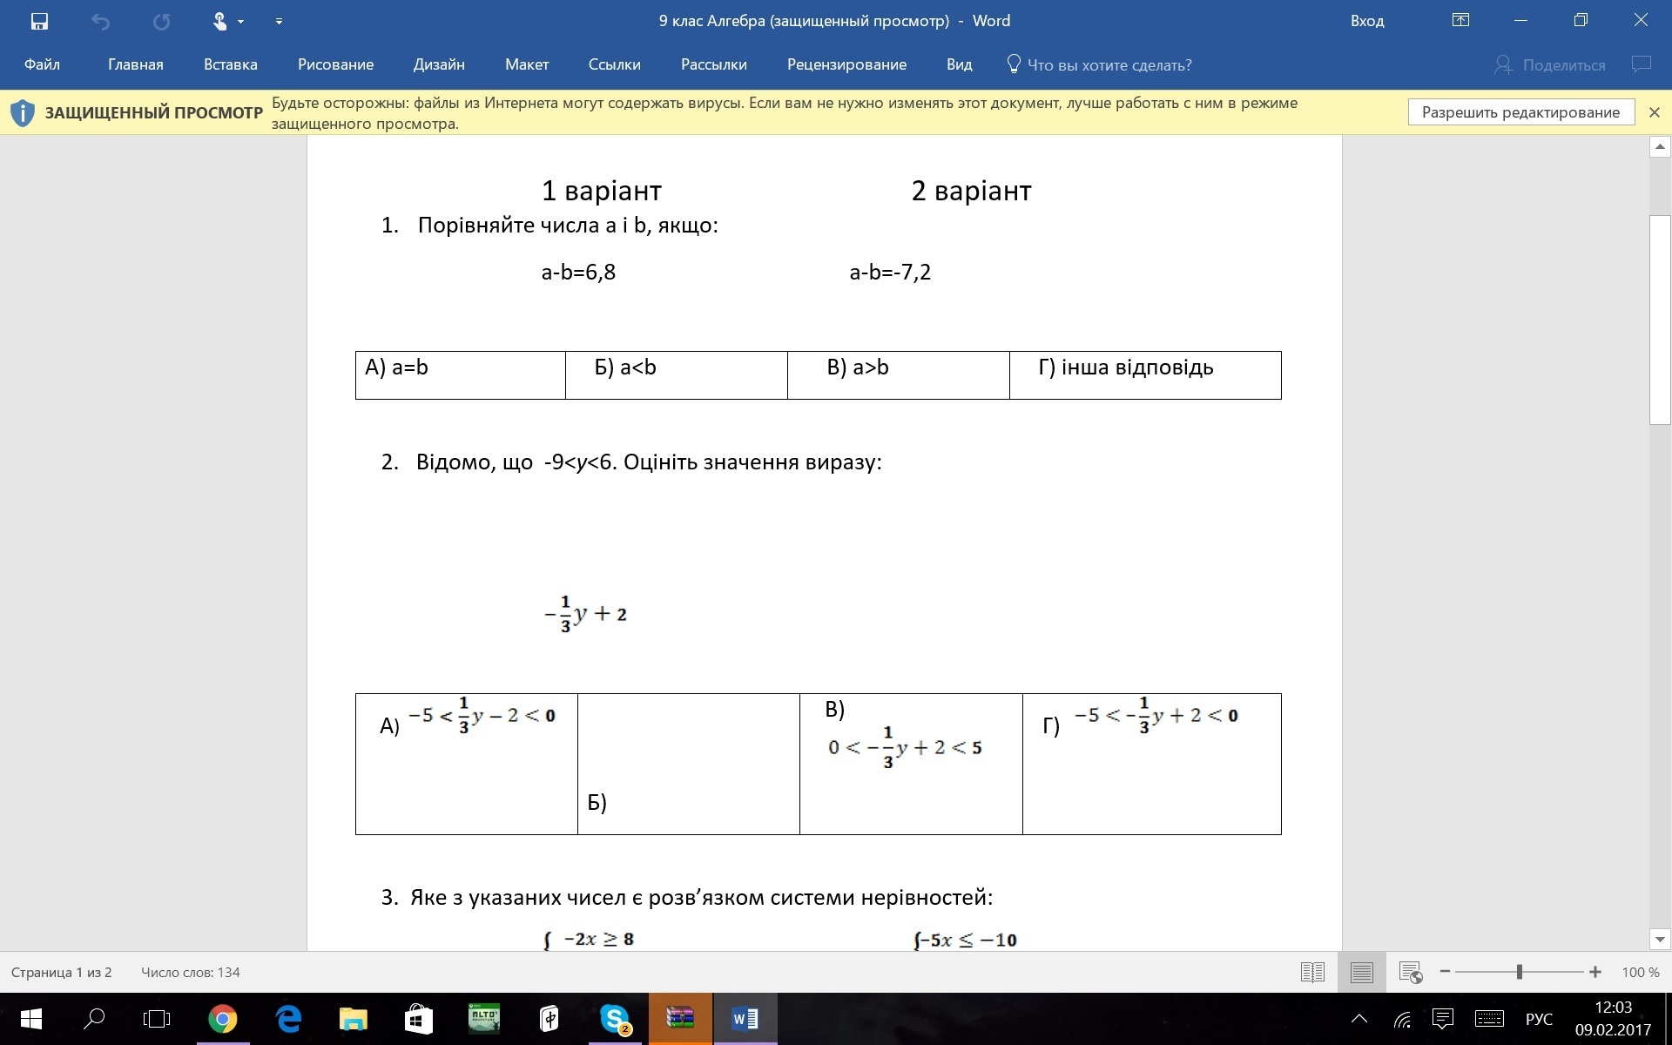Customize the Quick Access Toolbar dropdown
The width and height of the screenshot is (1672, 1045).
[x=279, y=22]
